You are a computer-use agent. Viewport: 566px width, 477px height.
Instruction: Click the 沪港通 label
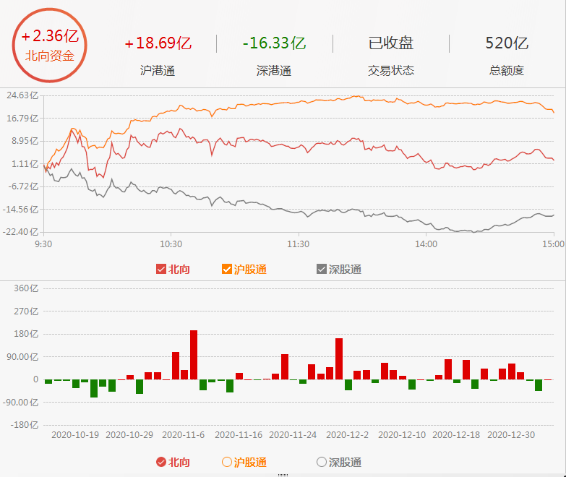coord(158,70)
